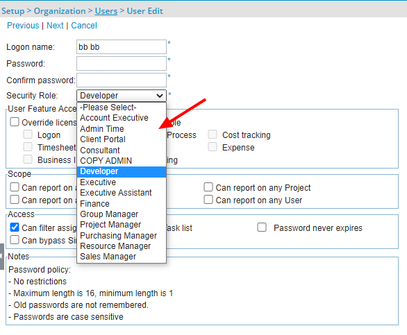Screen dimensions: 407x335
Task: Enable Can bypass checkbox in Access
Action: pos(15,240)
